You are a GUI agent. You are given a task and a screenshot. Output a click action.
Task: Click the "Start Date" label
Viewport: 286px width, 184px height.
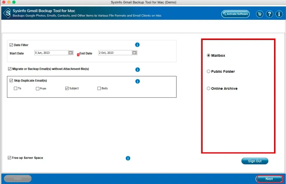[17, 53]
